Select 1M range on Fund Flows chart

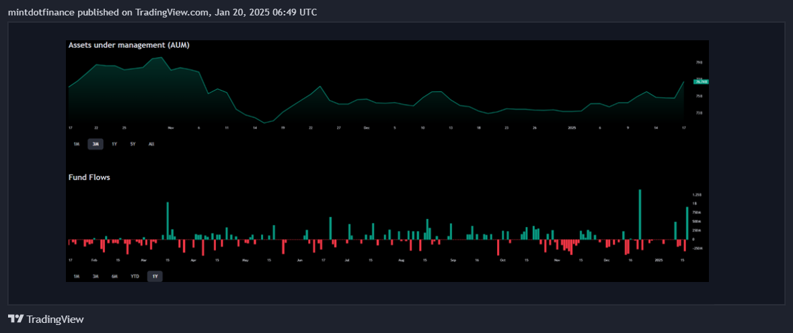(77, 276)
